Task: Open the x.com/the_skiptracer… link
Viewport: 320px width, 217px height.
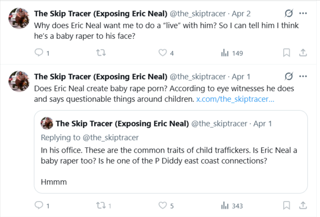Action: pos(235,100)
